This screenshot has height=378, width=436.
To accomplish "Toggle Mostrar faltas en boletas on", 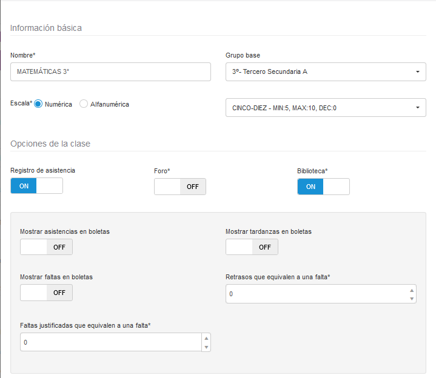I will point(46,293).
